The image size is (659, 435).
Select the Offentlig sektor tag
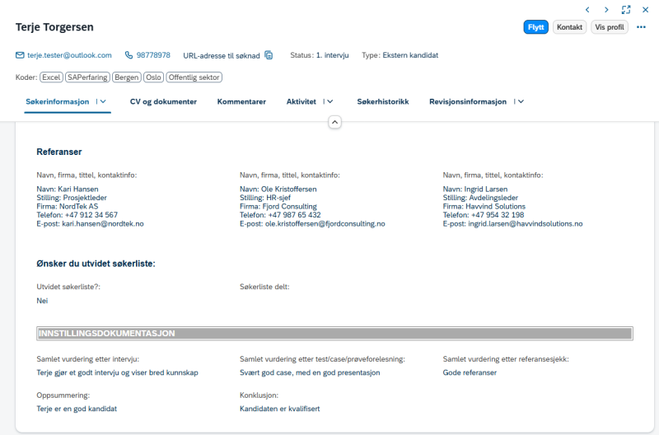[x=194, y=77]
